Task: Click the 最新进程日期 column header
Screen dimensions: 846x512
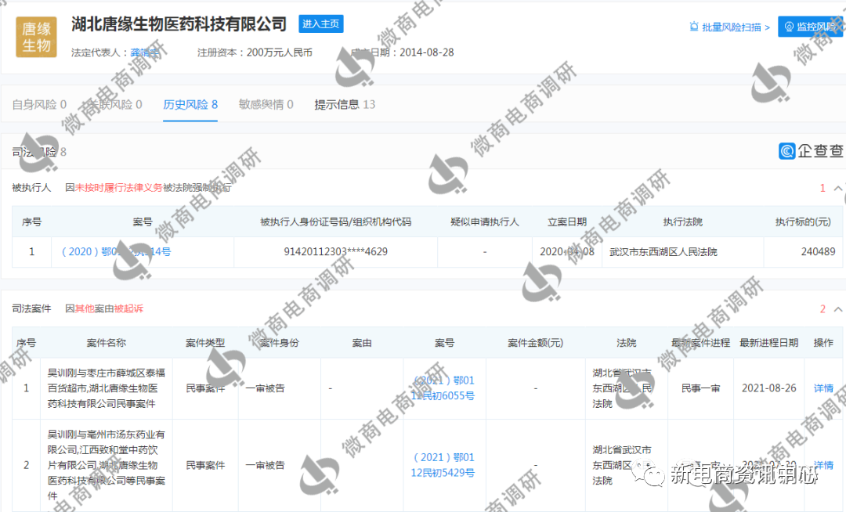Action: coord(769,342)
